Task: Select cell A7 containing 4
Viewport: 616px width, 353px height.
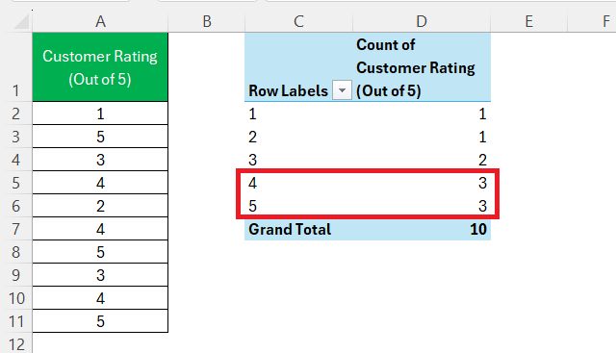Action: (100, 229)
